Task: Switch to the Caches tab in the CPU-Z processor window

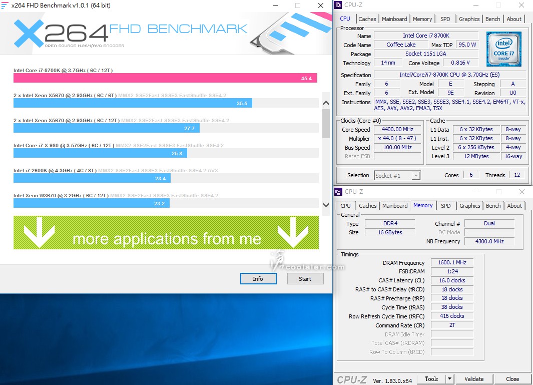Action: click(x=367, y=19)
